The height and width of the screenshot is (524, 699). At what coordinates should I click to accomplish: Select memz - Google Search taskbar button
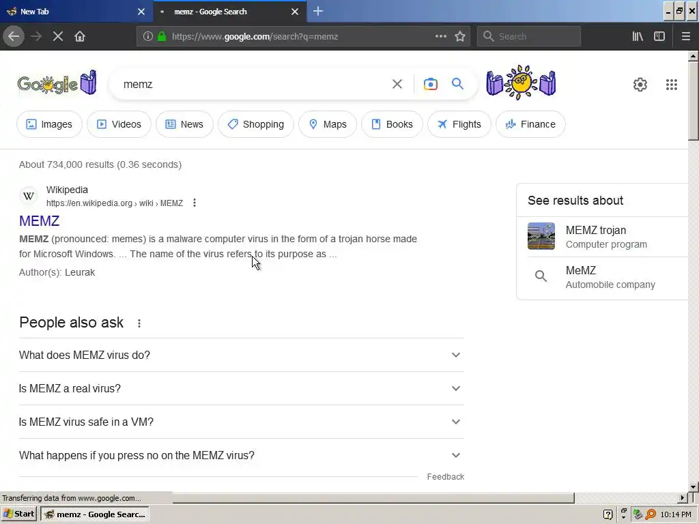click(x=94, y=514)
